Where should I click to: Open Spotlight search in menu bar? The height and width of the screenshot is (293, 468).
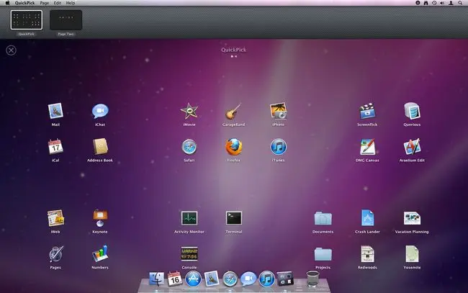click(460, 3)
